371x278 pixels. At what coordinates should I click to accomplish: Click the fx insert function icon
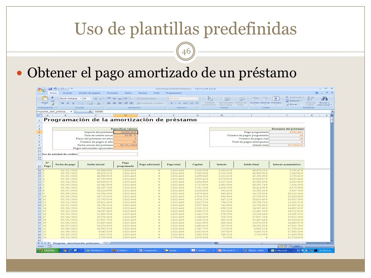90,112
